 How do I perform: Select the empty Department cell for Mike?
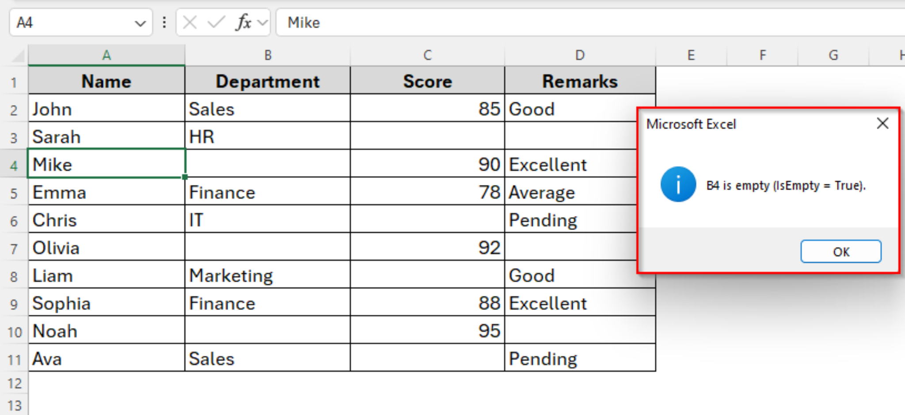click(267, 164)
